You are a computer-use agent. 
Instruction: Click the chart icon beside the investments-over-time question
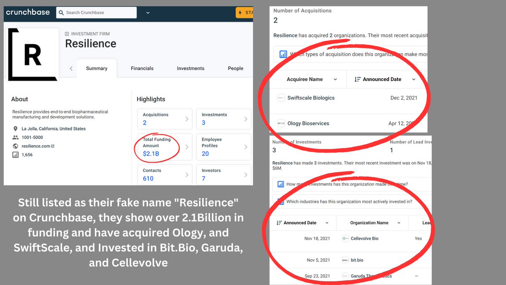280,184
